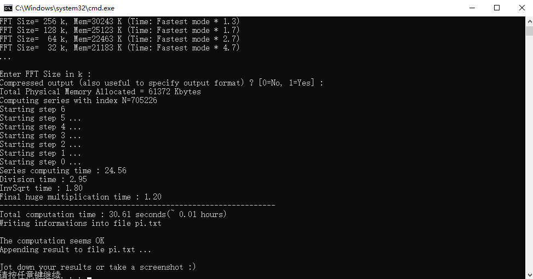Click the scrollbar up arrow

click(x=529, y=21)
